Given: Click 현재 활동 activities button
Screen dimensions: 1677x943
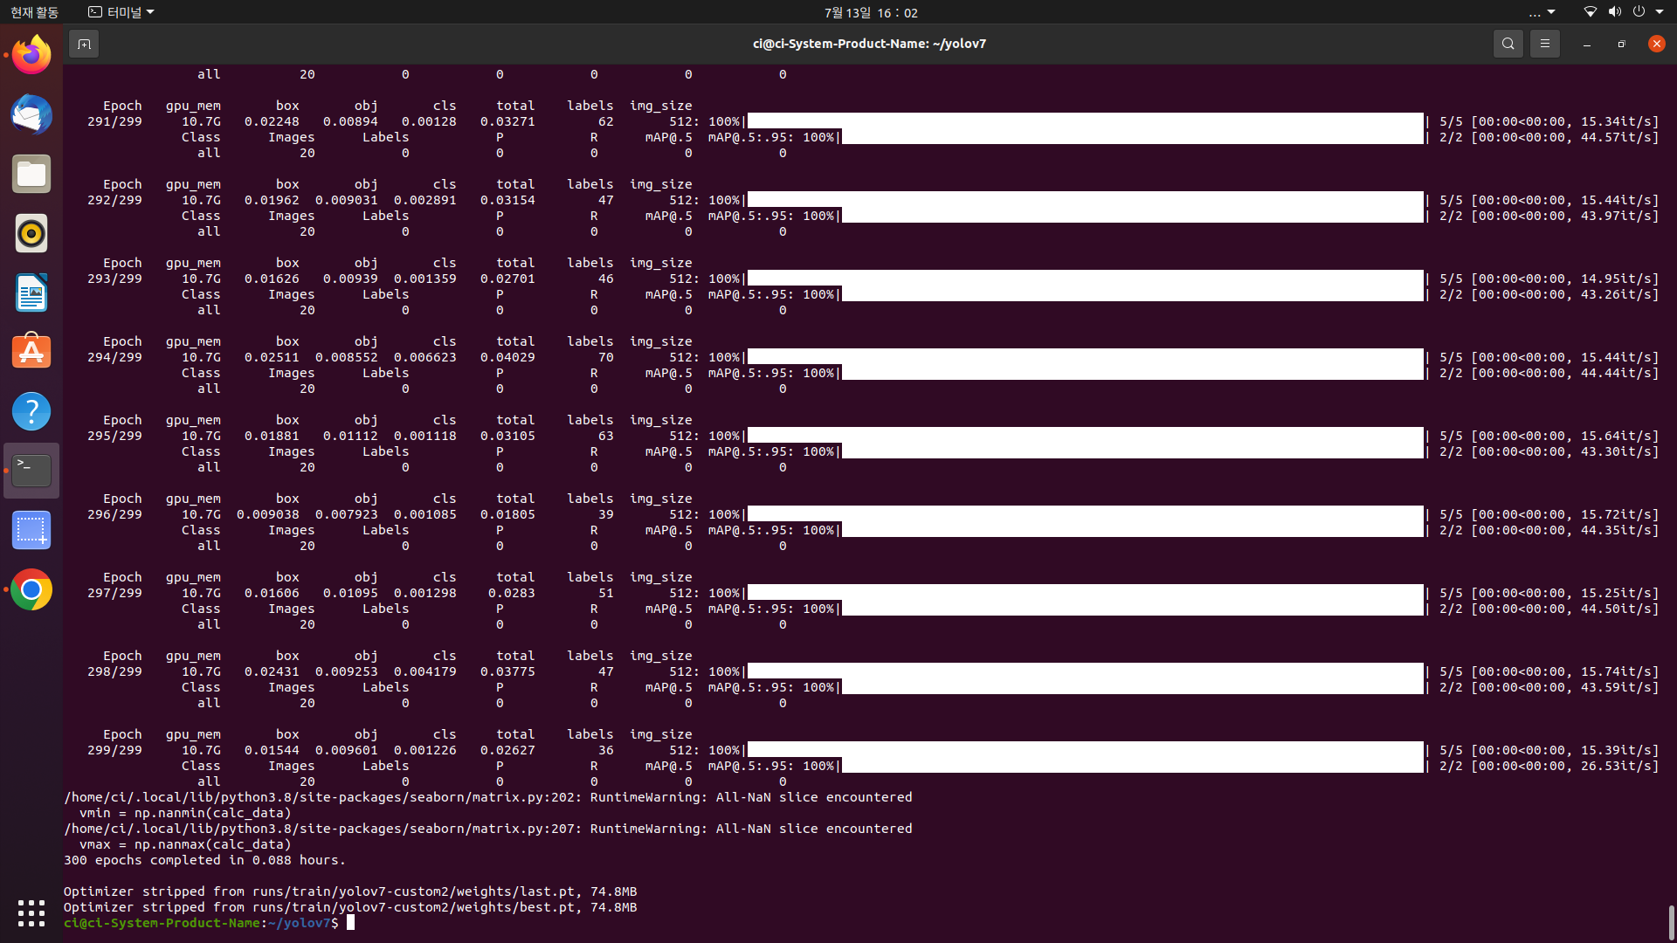Looking at the screenshot, I should 34,12.
